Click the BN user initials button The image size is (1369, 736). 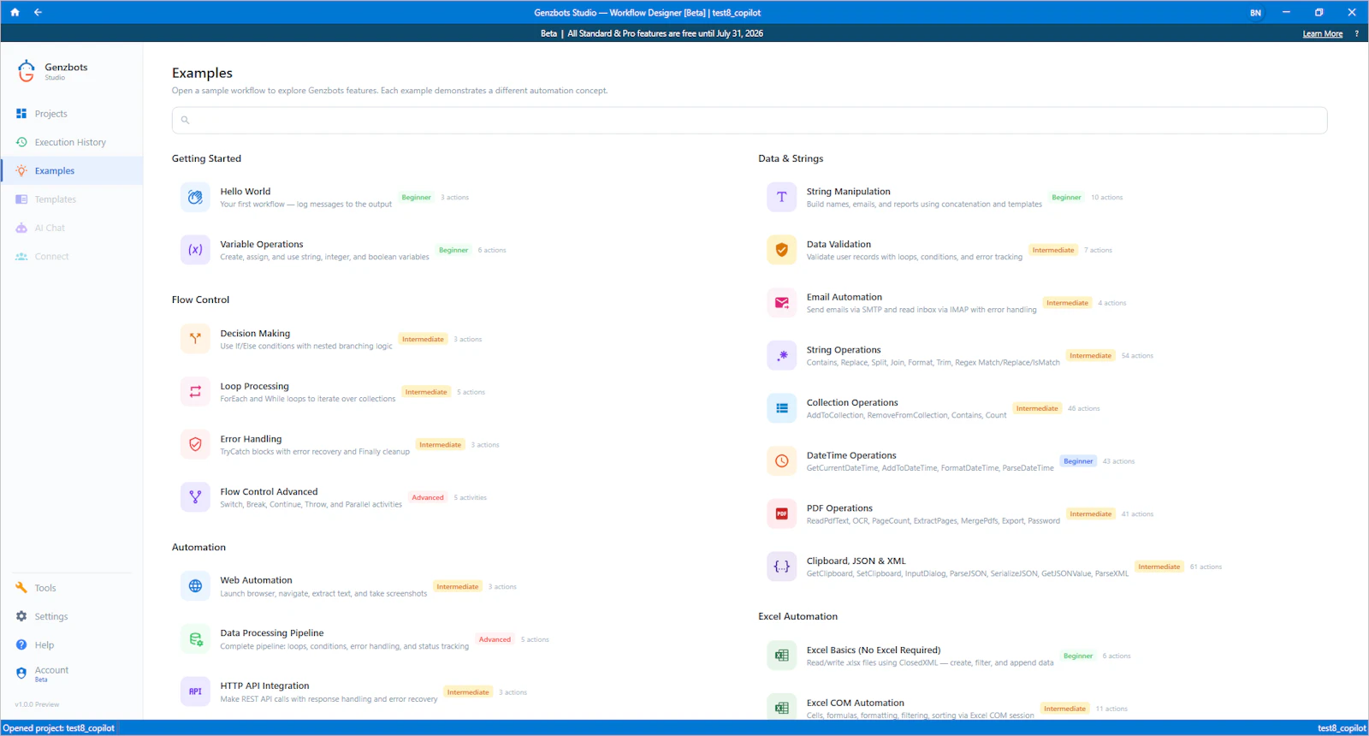1255,12
